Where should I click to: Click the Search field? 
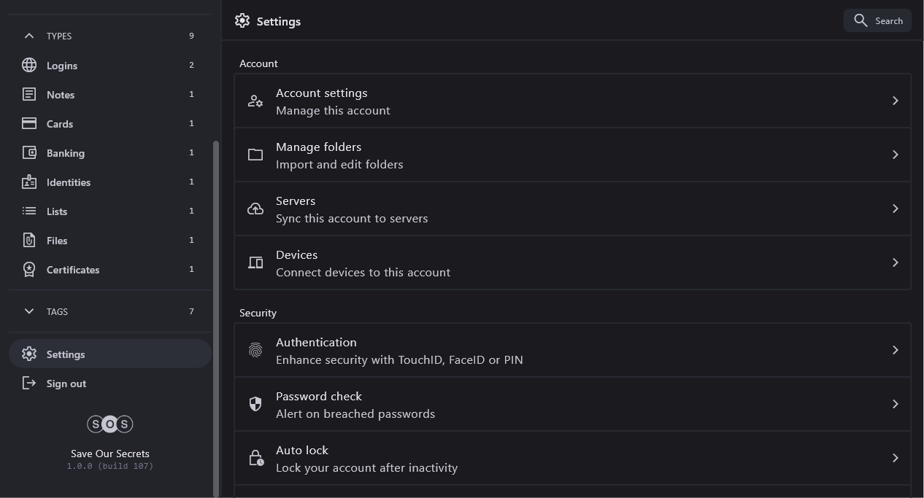(877, 20)
